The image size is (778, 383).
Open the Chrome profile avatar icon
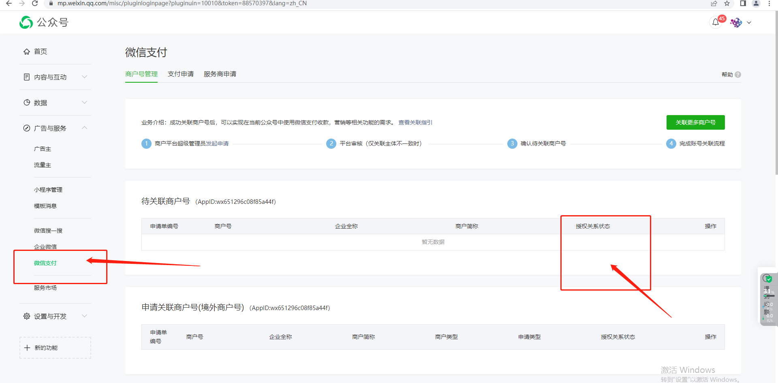[756, 3]
